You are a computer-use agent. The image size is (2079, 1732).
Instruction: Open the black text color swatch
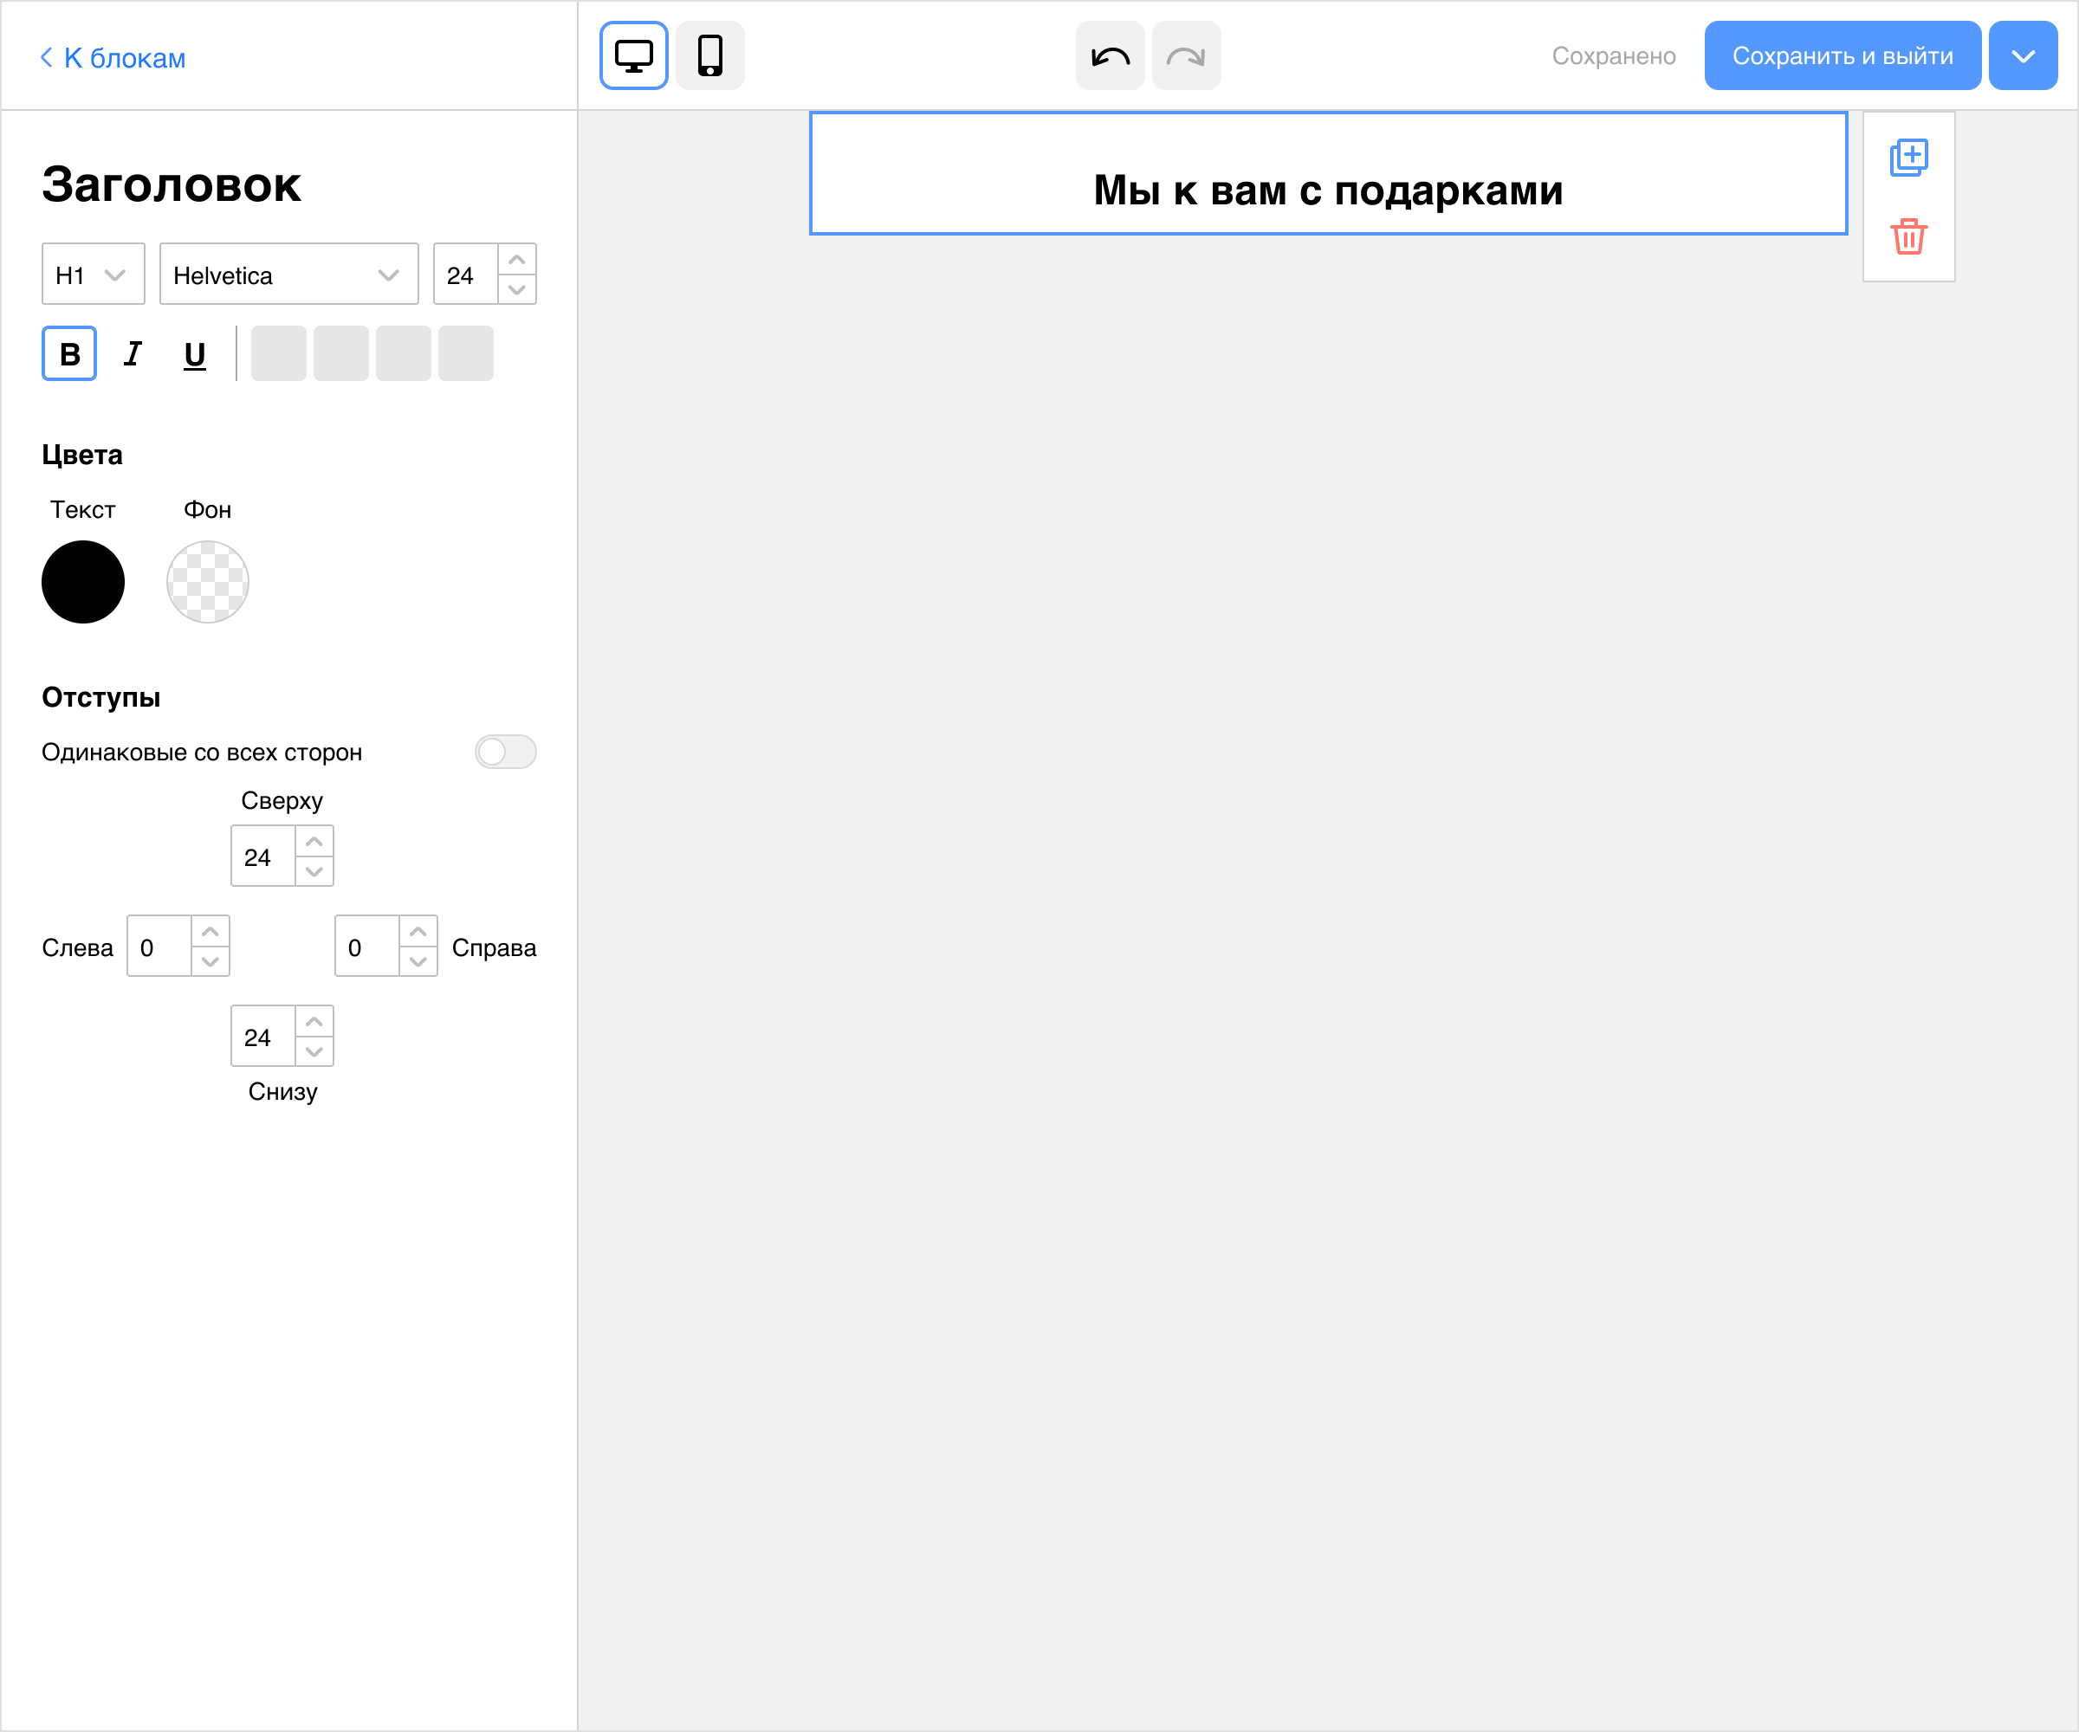83,582
